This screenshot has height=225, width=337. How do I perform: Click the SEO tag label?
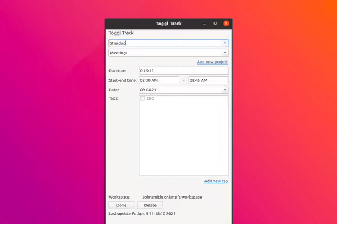(x=151, y=99)
